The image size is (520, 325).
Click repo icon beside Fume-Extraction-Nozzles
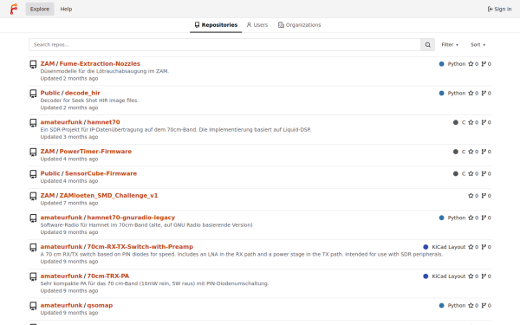coord(33,64)
